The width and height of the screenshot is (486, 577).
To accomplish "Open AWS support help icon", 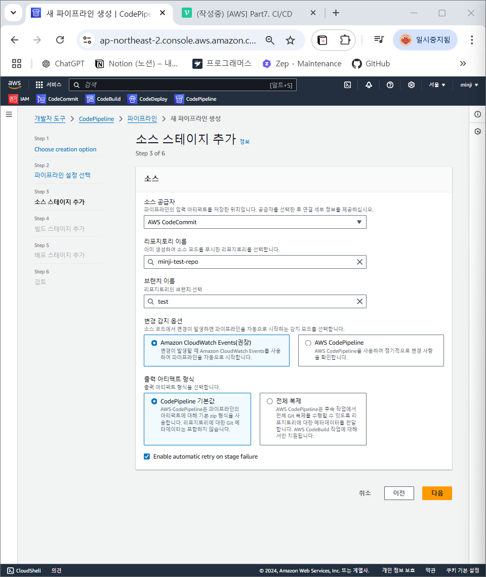I will point(390,85).
